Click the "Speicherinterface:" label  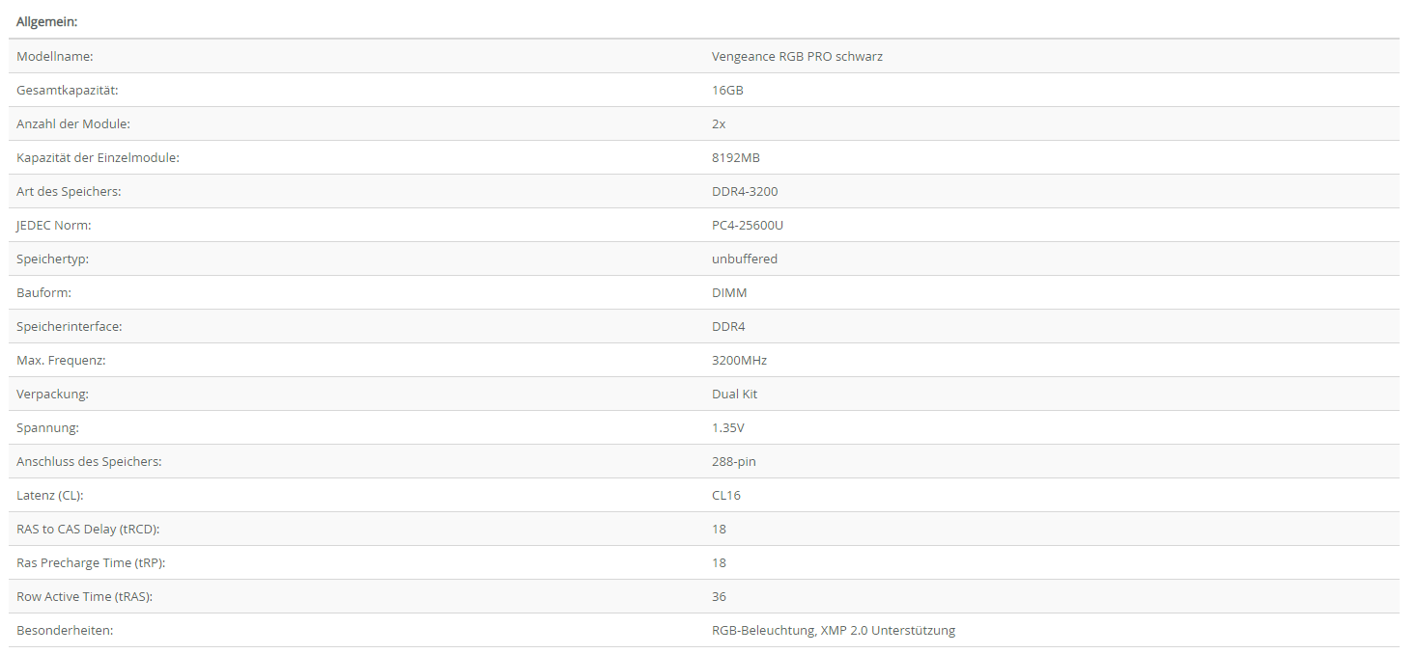click(70, 327)
